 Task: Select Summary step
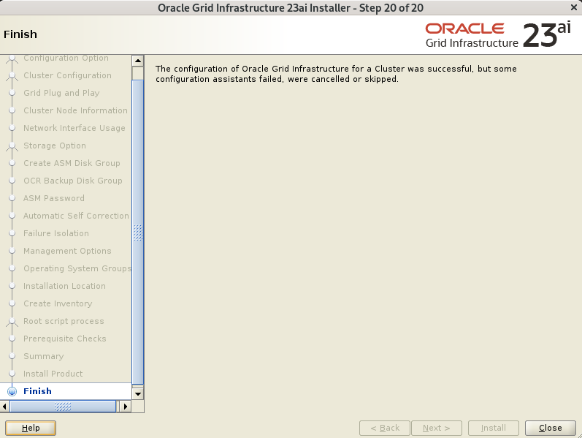tap(43, 356)
